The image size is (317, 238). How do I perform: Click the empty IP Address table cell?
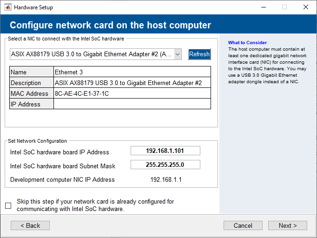pos(132,104)
